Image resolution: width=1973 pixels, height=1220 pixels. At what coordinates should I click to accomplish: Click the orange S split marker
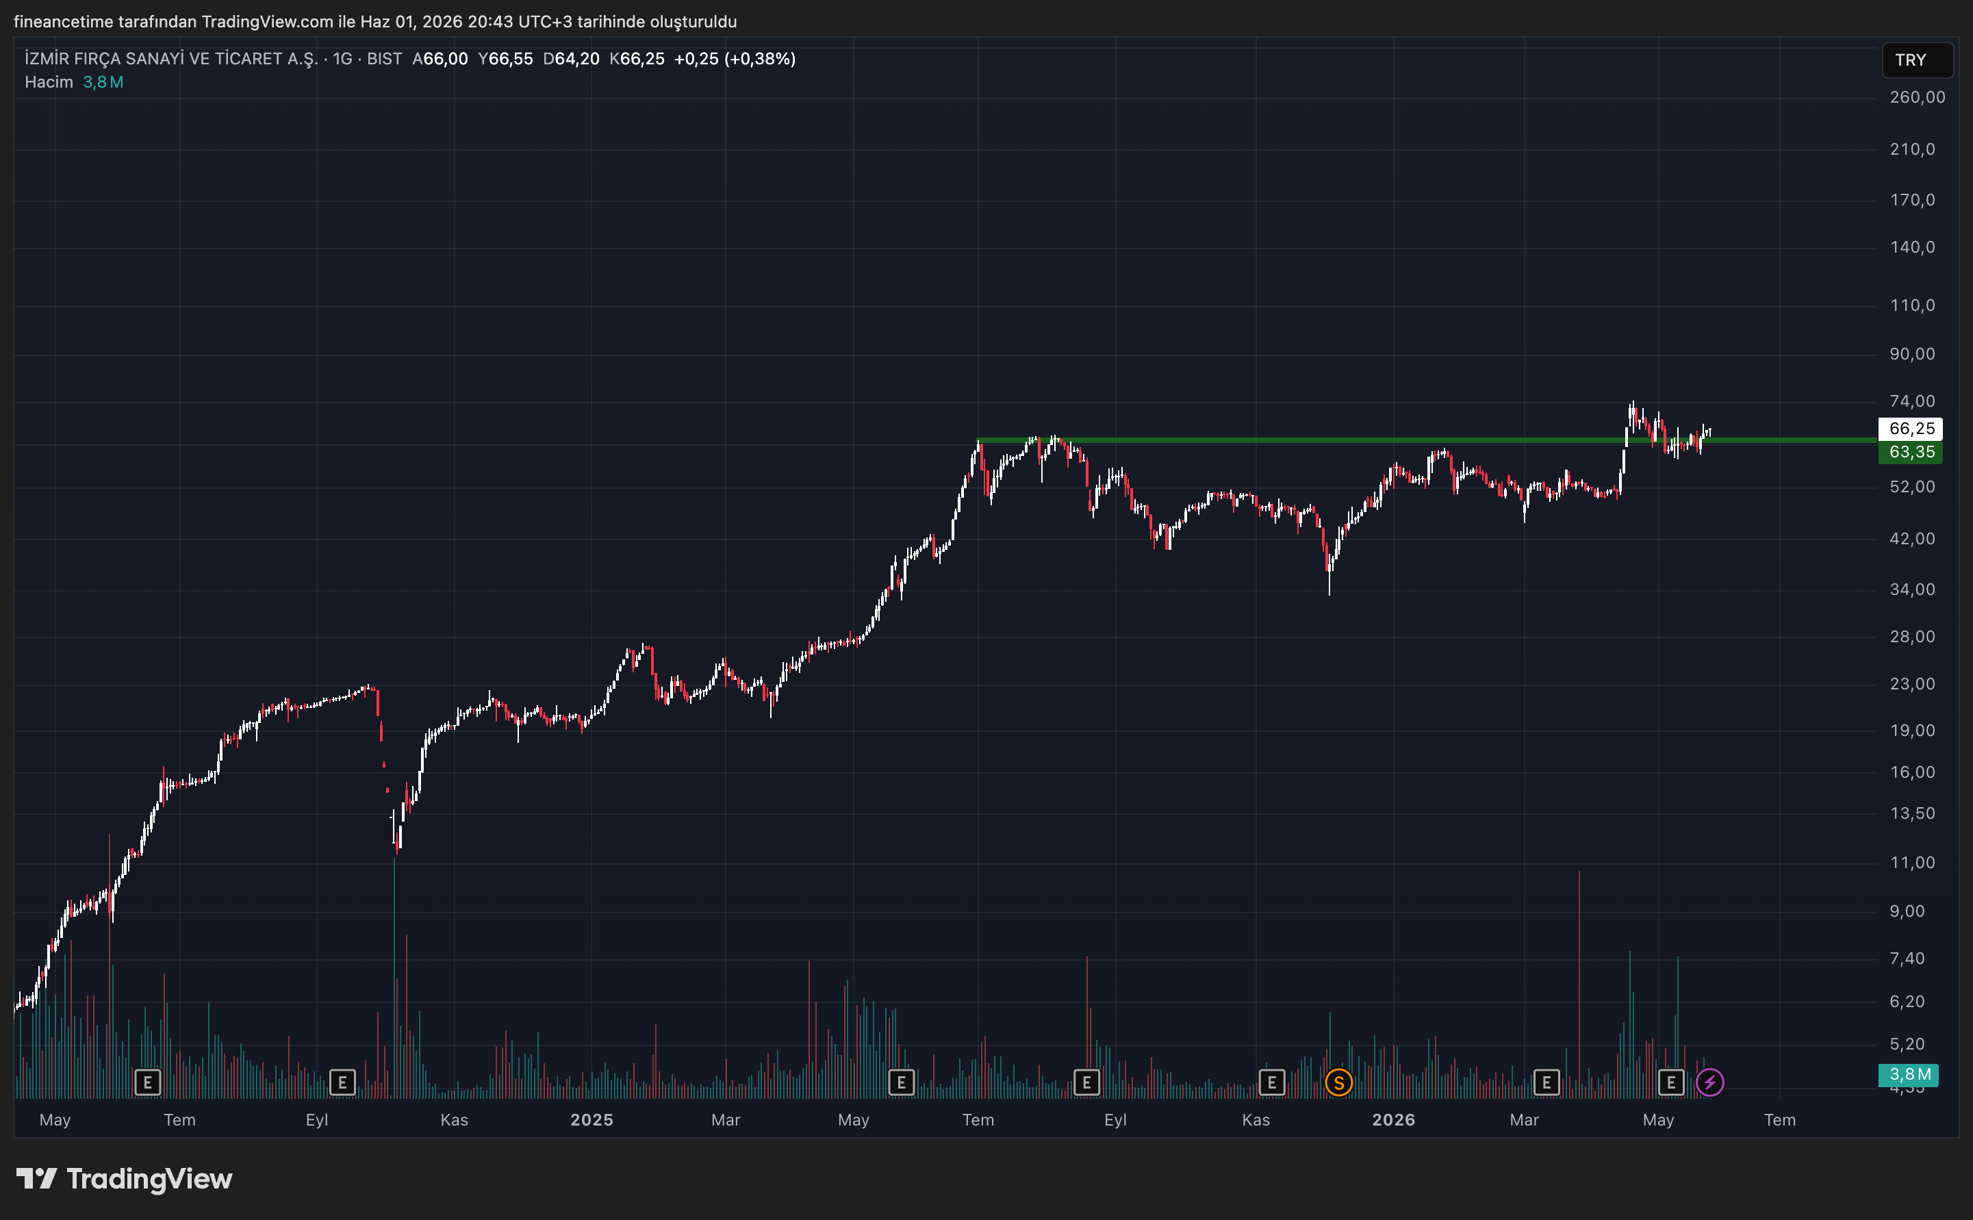[x=1338, y=1082]
